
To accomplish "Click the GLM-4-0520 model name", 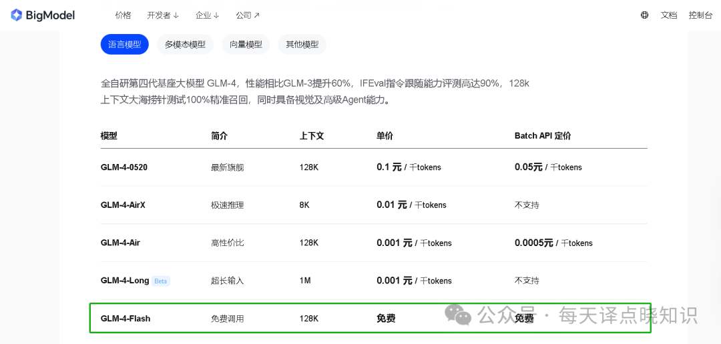I will [124, 167].
